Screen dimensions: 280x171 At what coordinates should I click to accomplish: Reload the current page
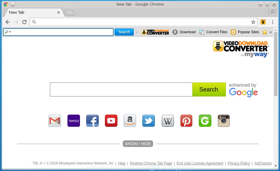24,22
